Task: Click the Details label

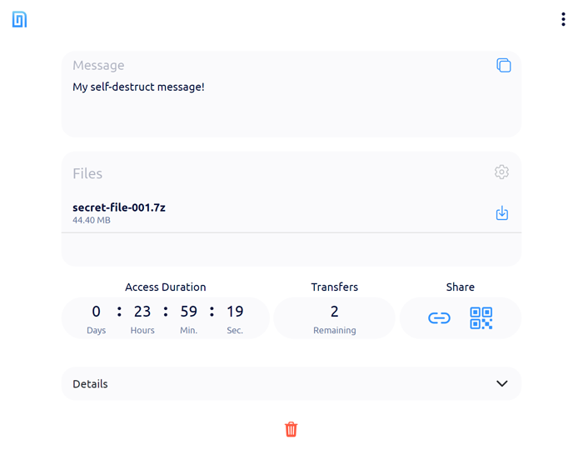Action: coord(90,383)
